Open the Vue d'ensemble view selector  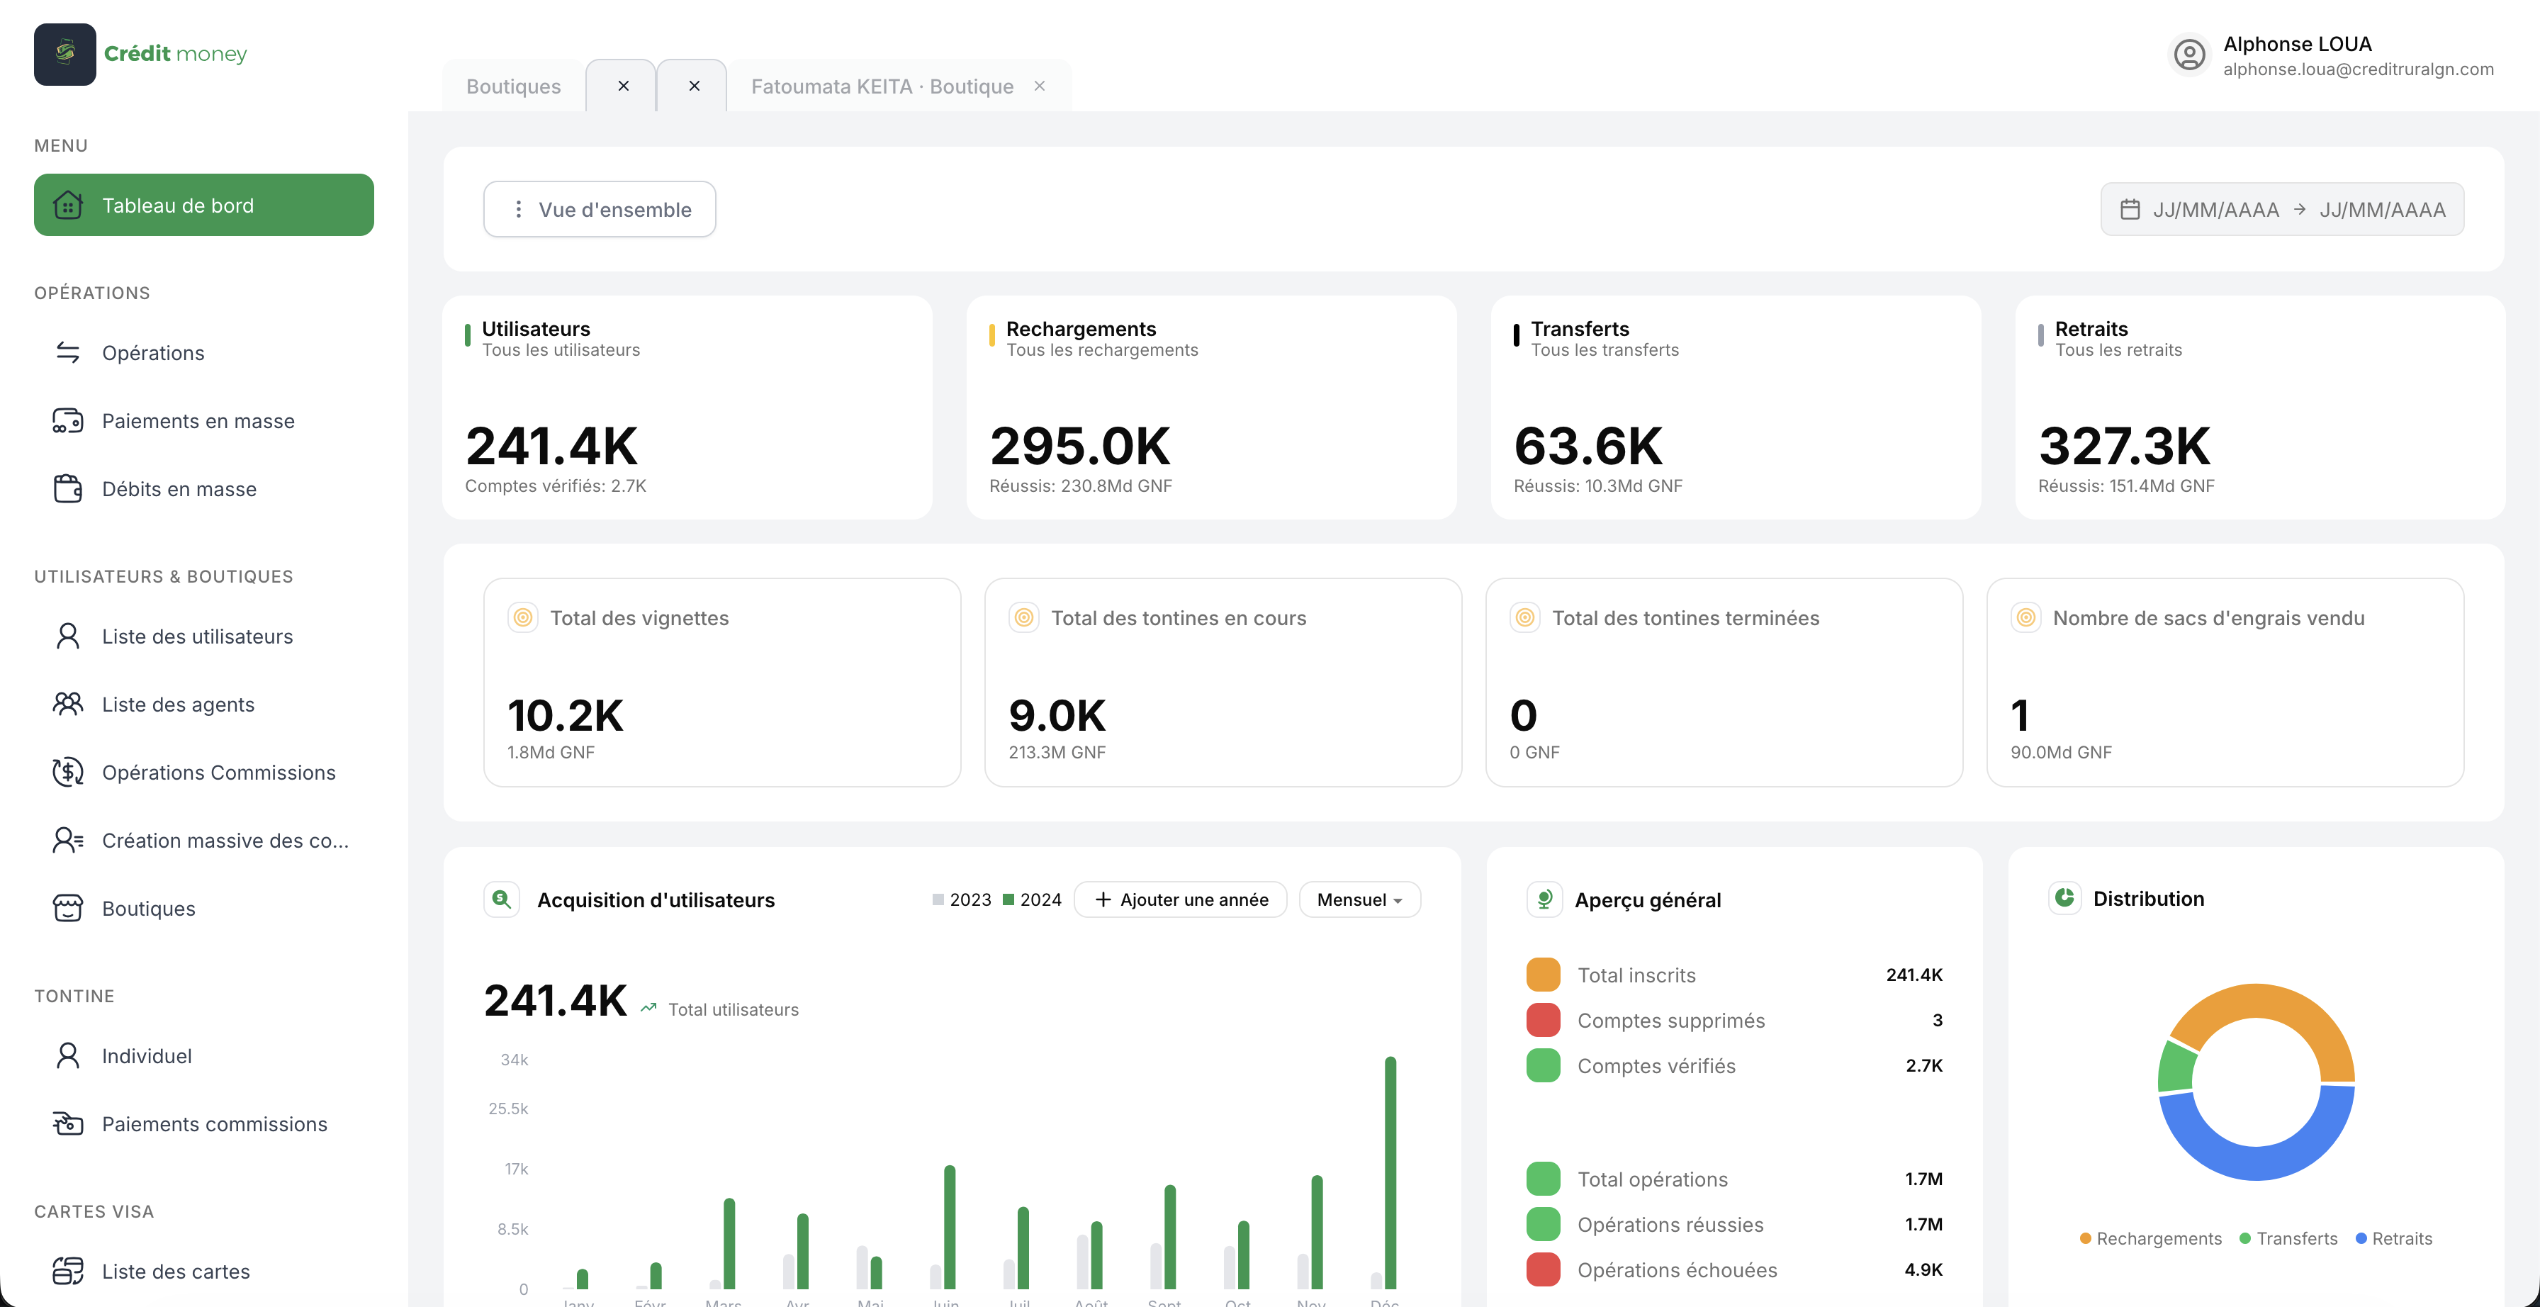600,209
